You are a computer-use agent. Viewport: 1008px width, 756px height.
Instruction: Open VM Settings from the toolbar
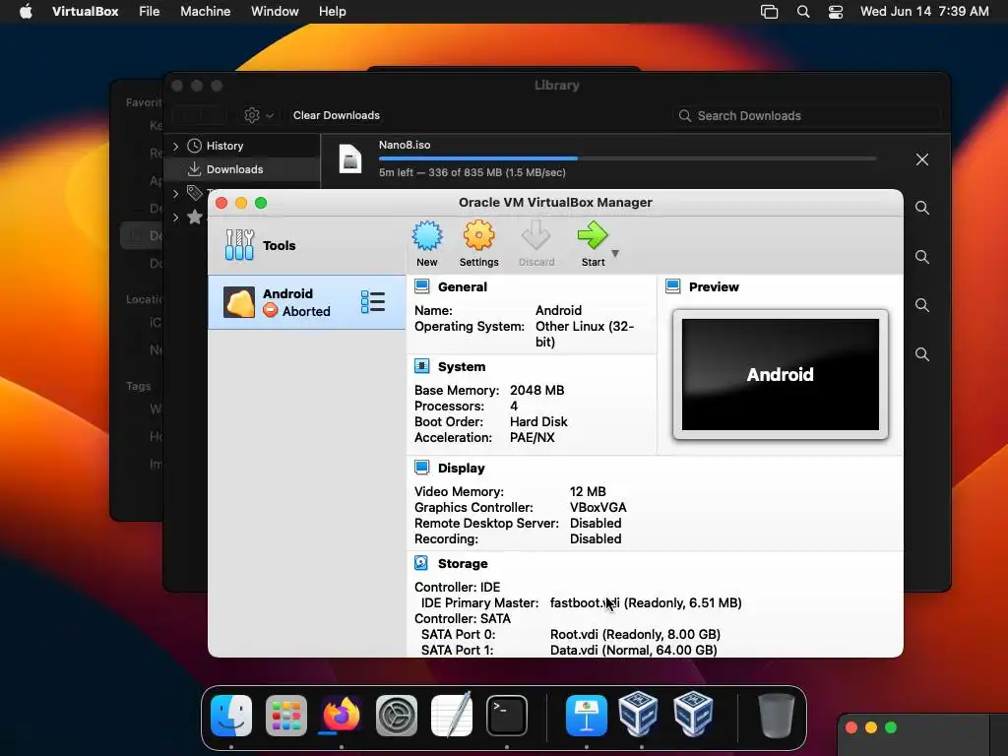pos(479,244)
